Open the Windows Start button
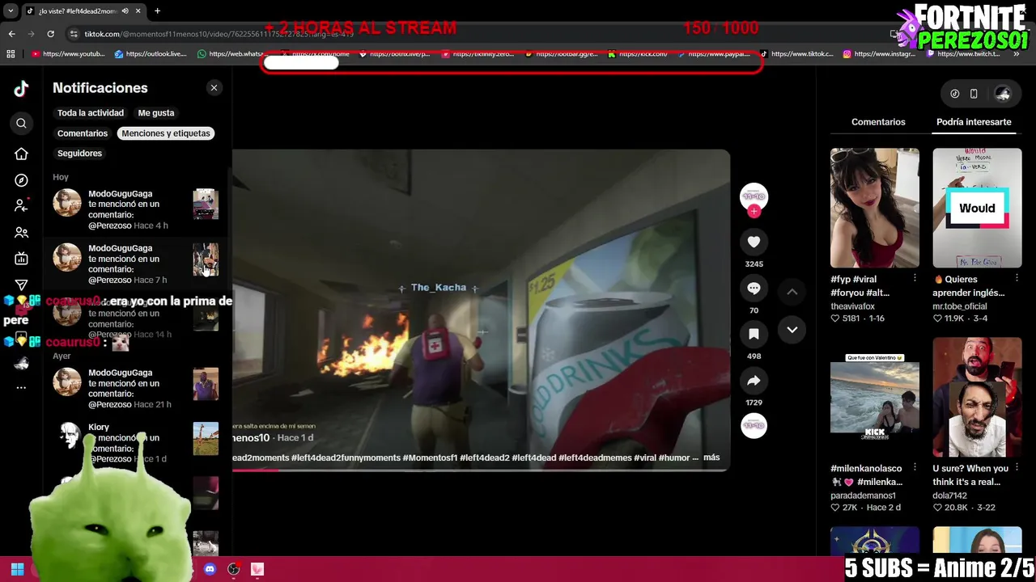The height and width of the screenshot is (582, 1036). pyautogui.click(x=17, y=569)
